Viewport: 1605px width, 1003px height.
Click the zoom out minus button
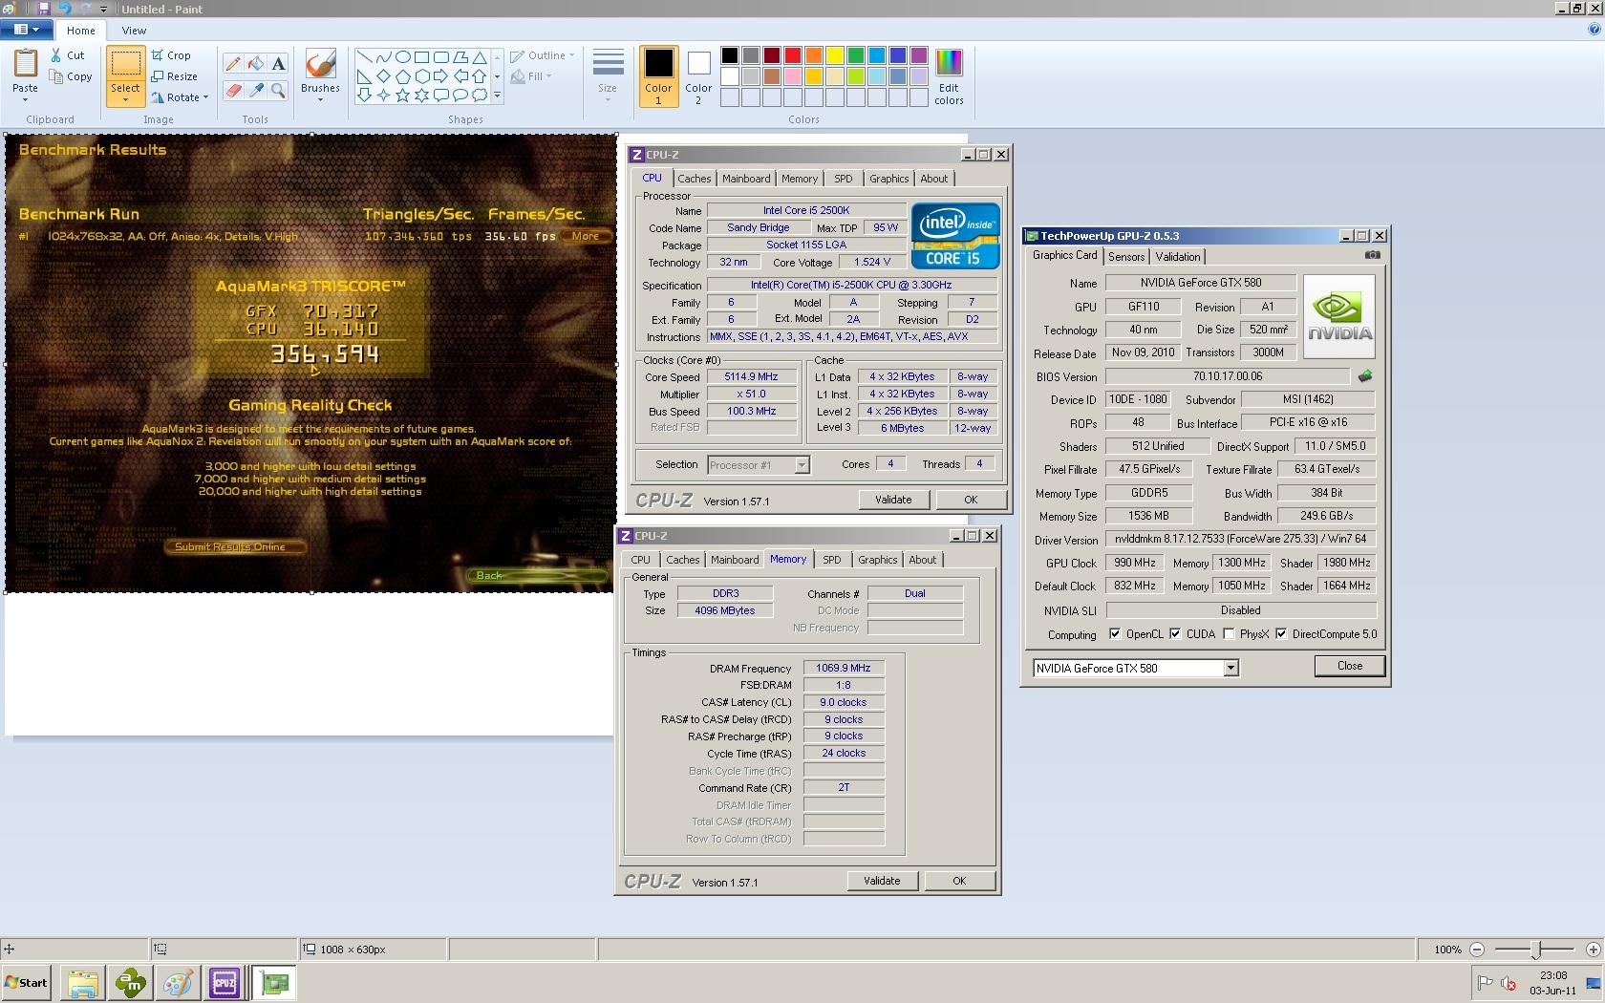(x=1477, y=950)
